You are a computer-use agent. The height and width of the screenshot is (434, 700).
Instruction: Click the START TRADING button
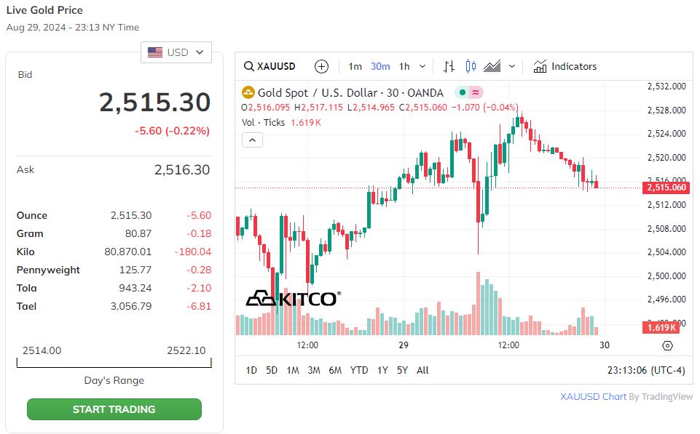click(114, 409)
